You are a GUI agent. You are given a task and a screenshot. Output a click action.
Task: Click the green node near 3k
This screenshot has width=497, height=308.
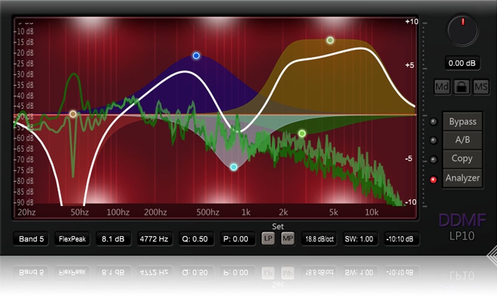click(x=302, y=133)
